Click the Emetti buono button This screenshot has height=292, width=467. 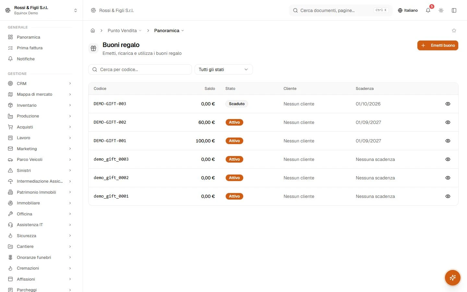pyautogui.click(x=438, y=45)
